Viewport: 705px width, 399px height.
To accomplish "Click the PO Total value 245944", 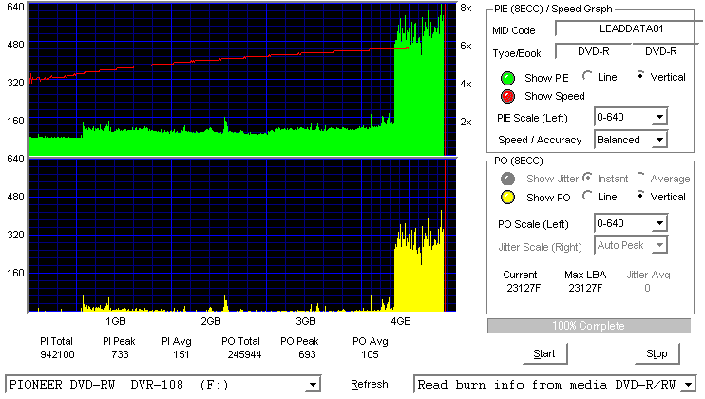I will [x=244, y=354].
